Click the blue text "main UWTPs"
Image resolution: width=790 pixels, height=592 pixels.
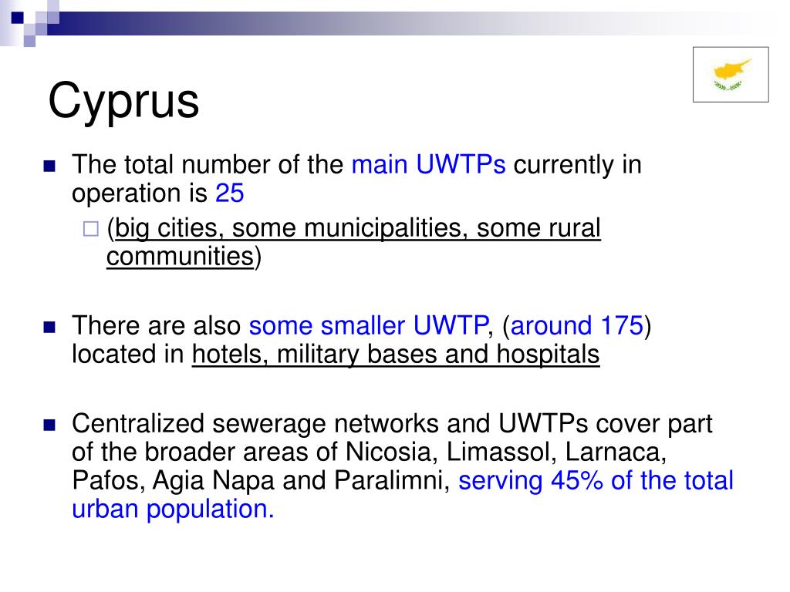(x=428, y=164)
